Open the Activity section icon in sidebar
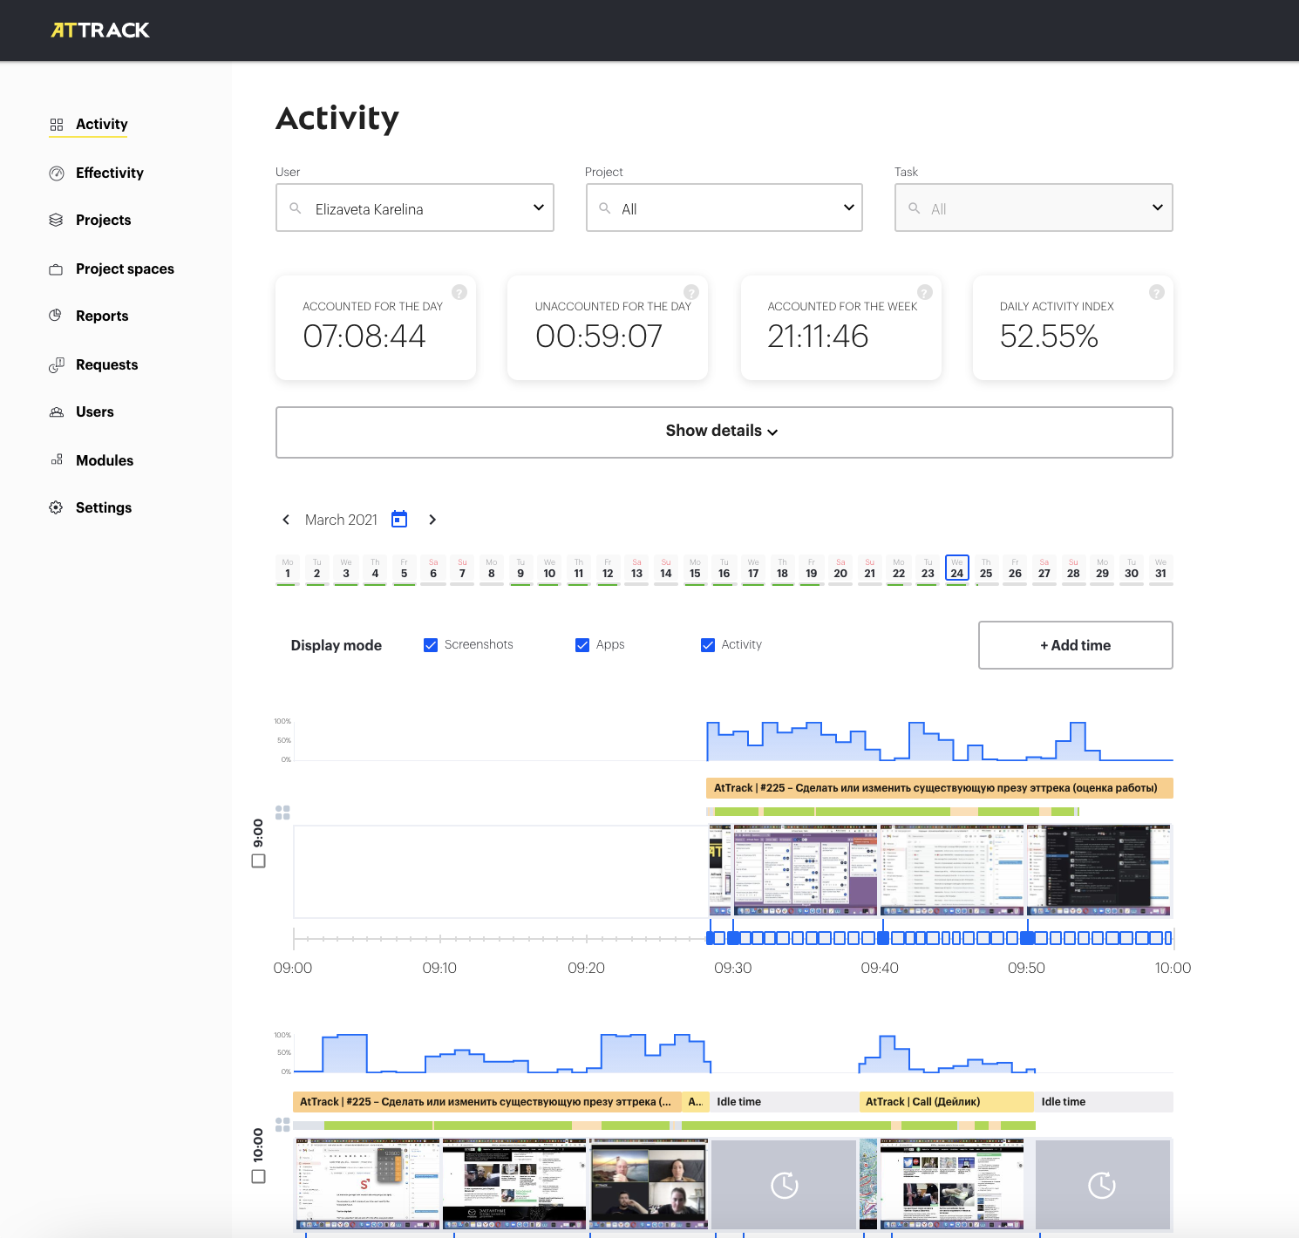Screen dimensions: 1299x1238 (57, 124)
